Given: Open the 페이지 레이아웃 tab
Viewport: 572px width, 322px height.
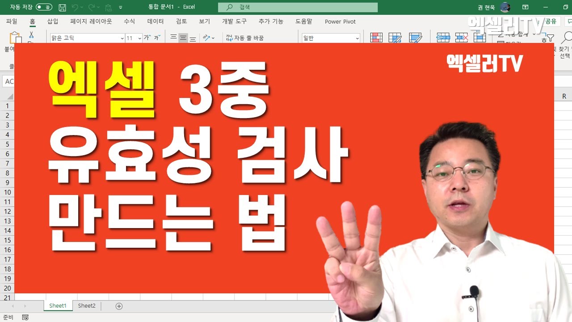Looking at the screenshot, I should point(91,21).
